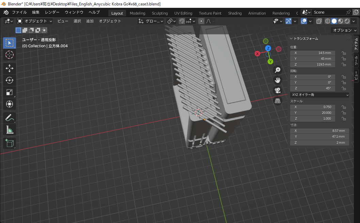Screen dimensions: 360x223
Task: Open transform orientation dropdown
Action: click(151, 21)
